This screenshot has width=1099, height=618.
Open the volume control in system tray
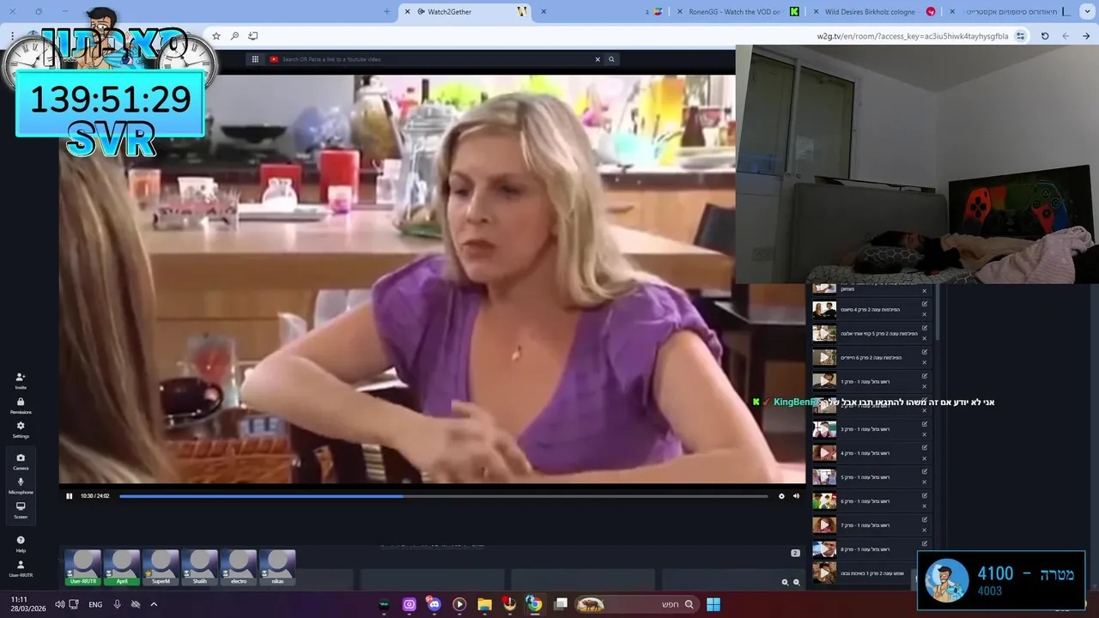(x=59, y=604)
